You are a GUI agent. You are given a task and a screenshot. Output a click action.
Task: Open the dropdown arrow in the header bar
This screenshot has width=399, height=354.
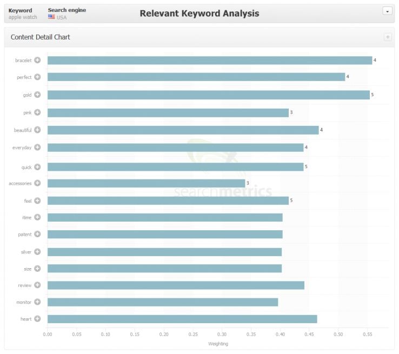(387, 11)
